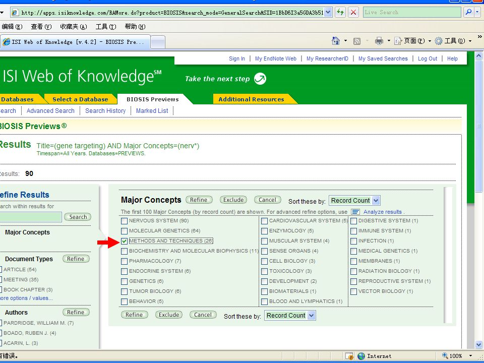Screen dimensions: 484x363
Task: Open the zoom level dropdown in status bar
Action: (x=470, y=356)
